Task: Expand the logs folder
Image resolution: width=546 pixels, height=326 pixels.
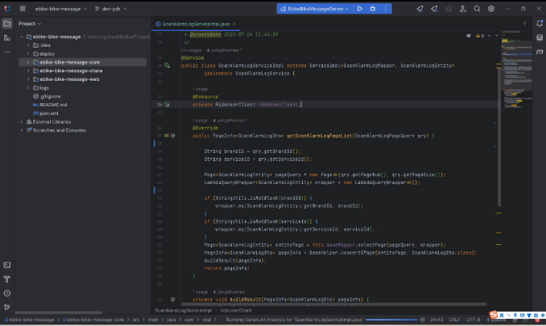Action: click(x=29, y=87)
